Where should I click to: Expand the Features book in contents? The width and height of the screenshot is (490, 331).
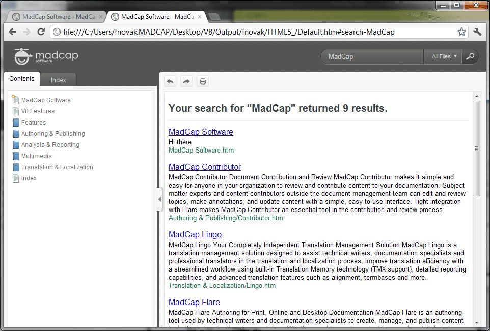click(x=34, y=123)
